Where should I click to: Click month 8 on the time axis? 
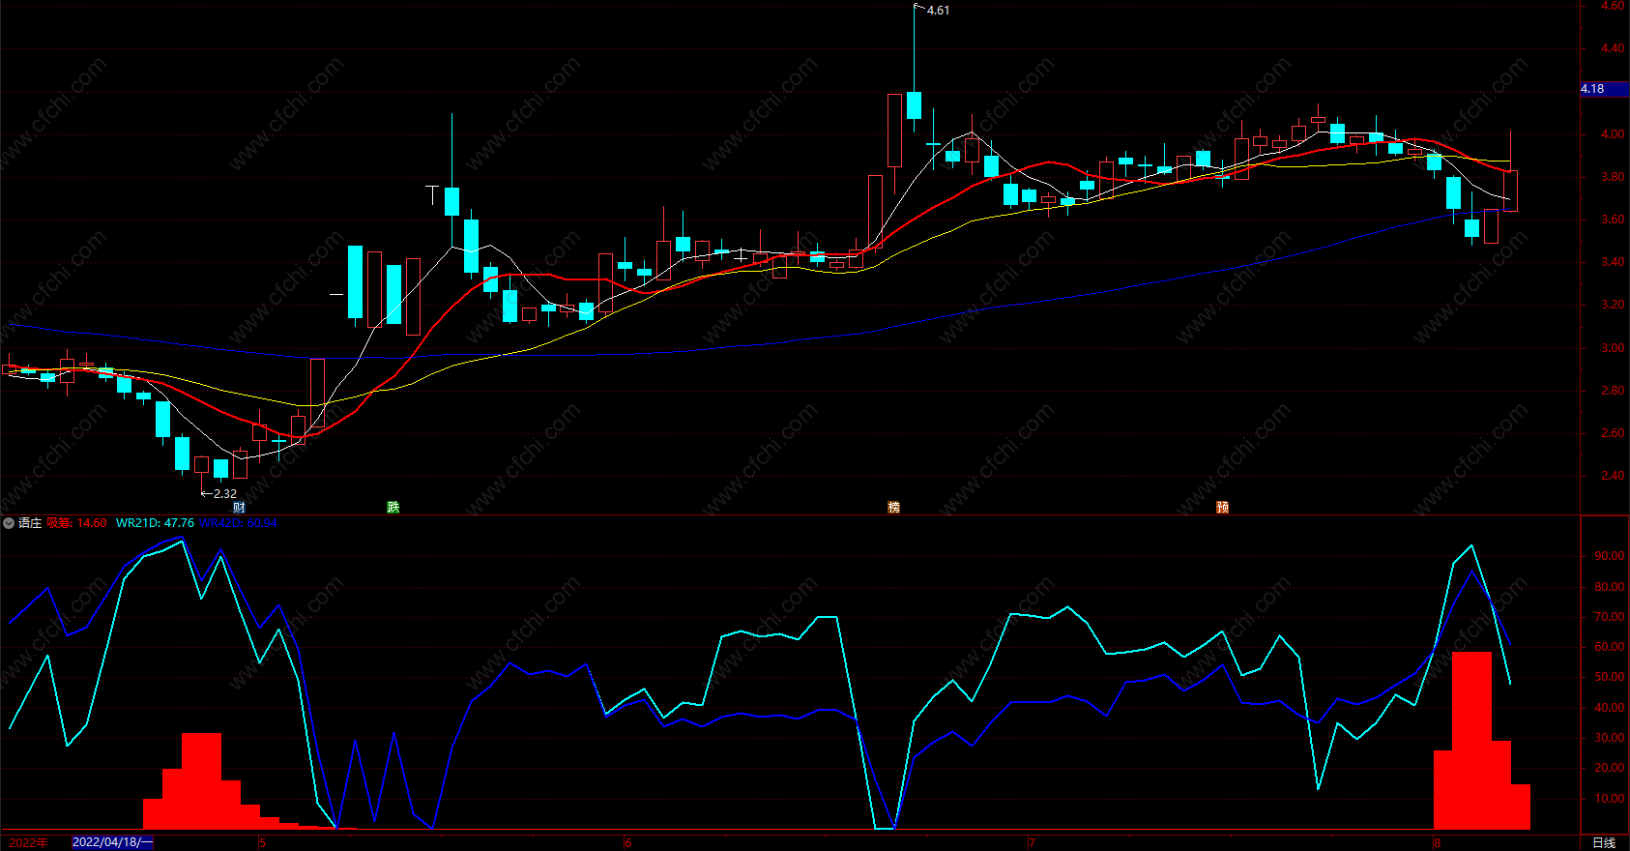click(1437, 843)
